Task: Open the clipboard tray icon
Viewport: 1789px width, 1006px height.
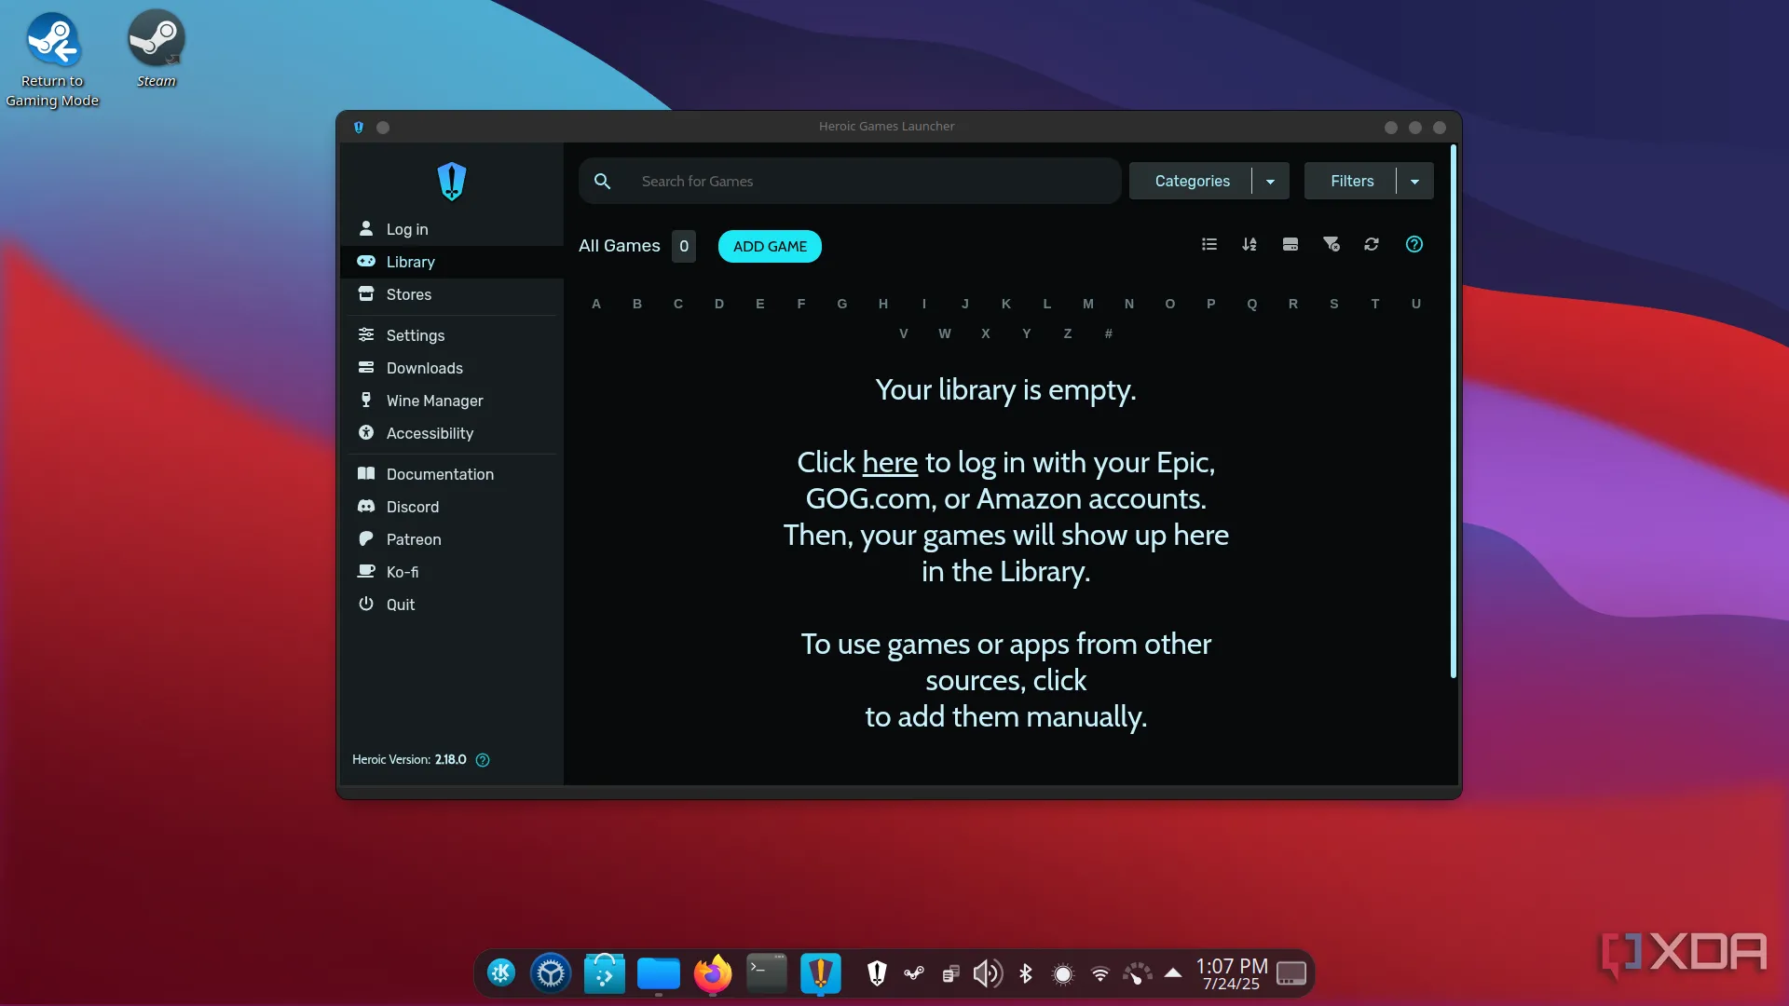Action: coord(950,973)
